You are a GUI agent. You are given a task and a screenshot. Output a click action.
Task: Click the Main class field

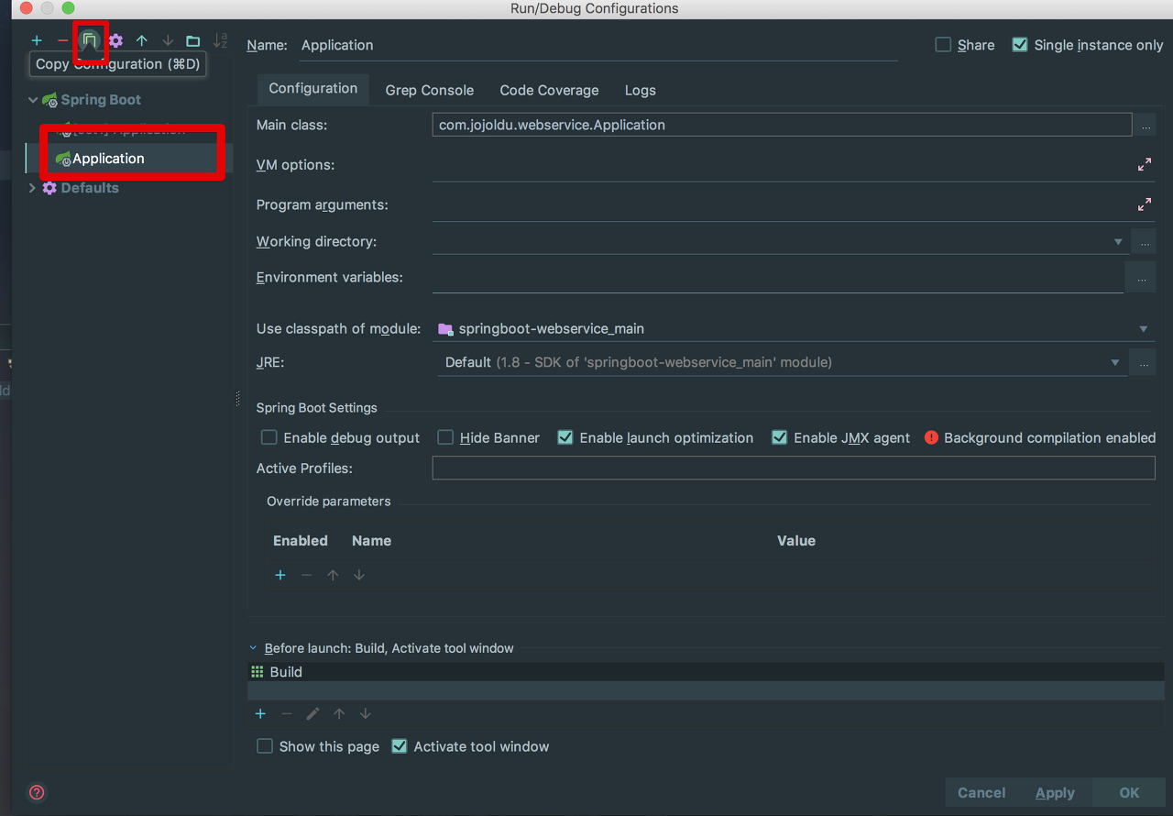(782, 125)
